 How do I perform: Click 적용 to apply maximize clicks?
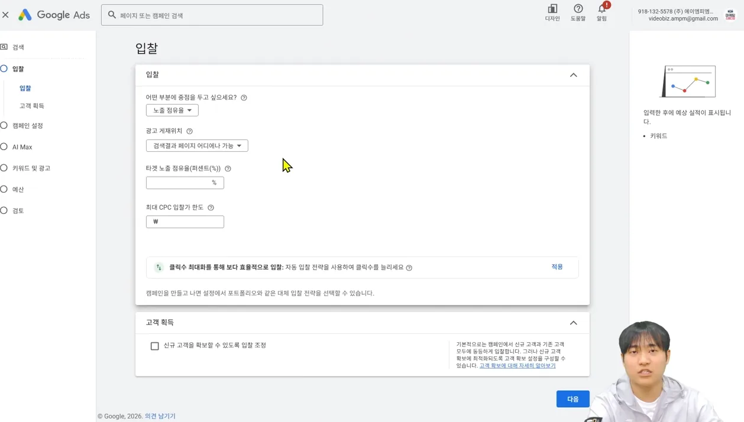pyautogui.click(x=557, y=267)
